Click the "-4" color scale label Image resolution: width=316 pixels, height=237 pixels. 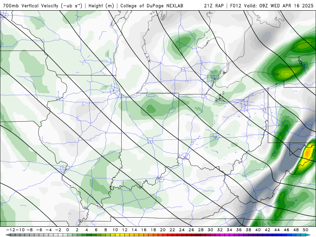48,230
